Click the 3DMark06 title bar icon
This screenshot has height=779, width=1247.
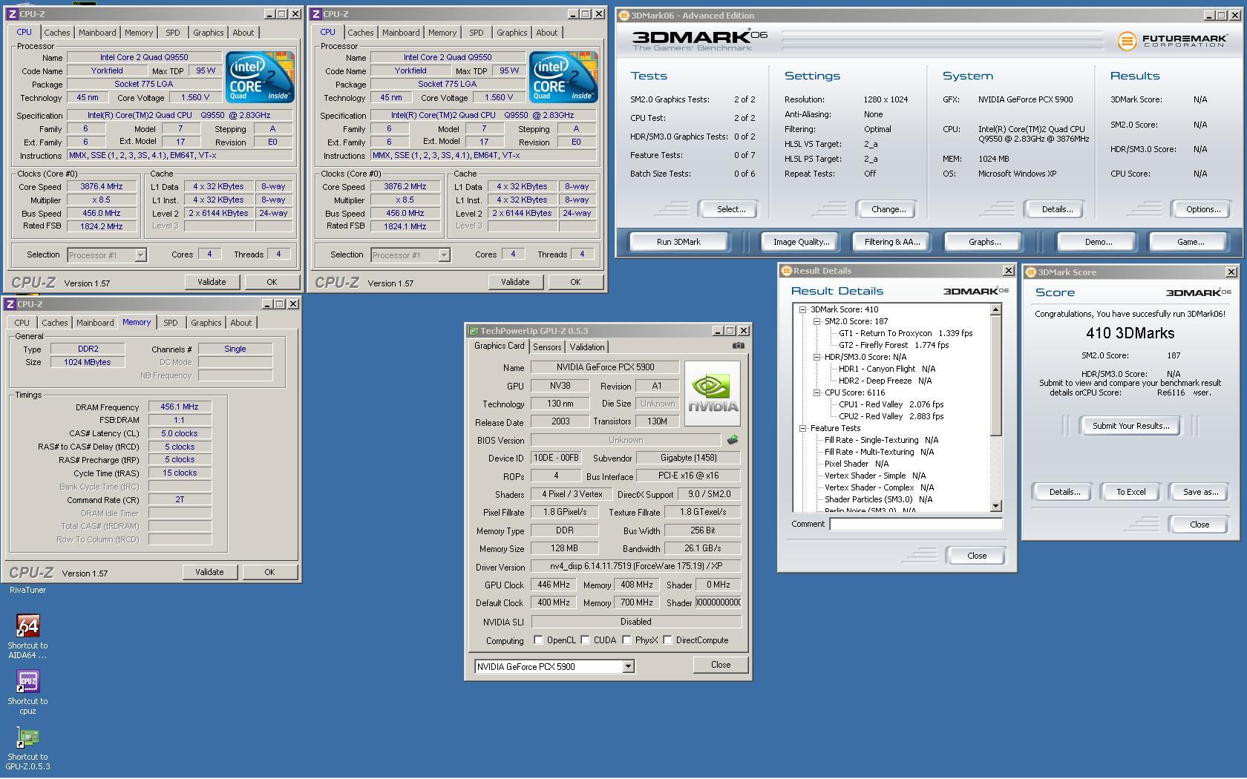tap(624, 16)
